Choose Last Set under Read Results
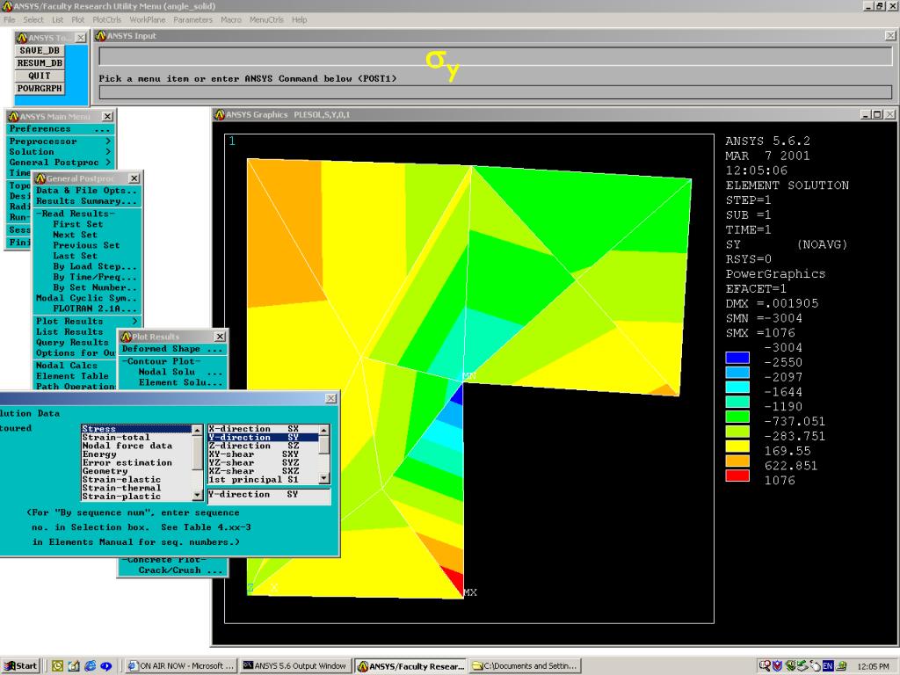This screenshot has height=675, width=900. pos(76,256)
